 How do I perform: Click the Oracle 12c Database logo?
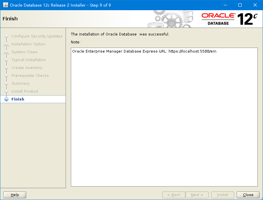[x=229, y=19]
